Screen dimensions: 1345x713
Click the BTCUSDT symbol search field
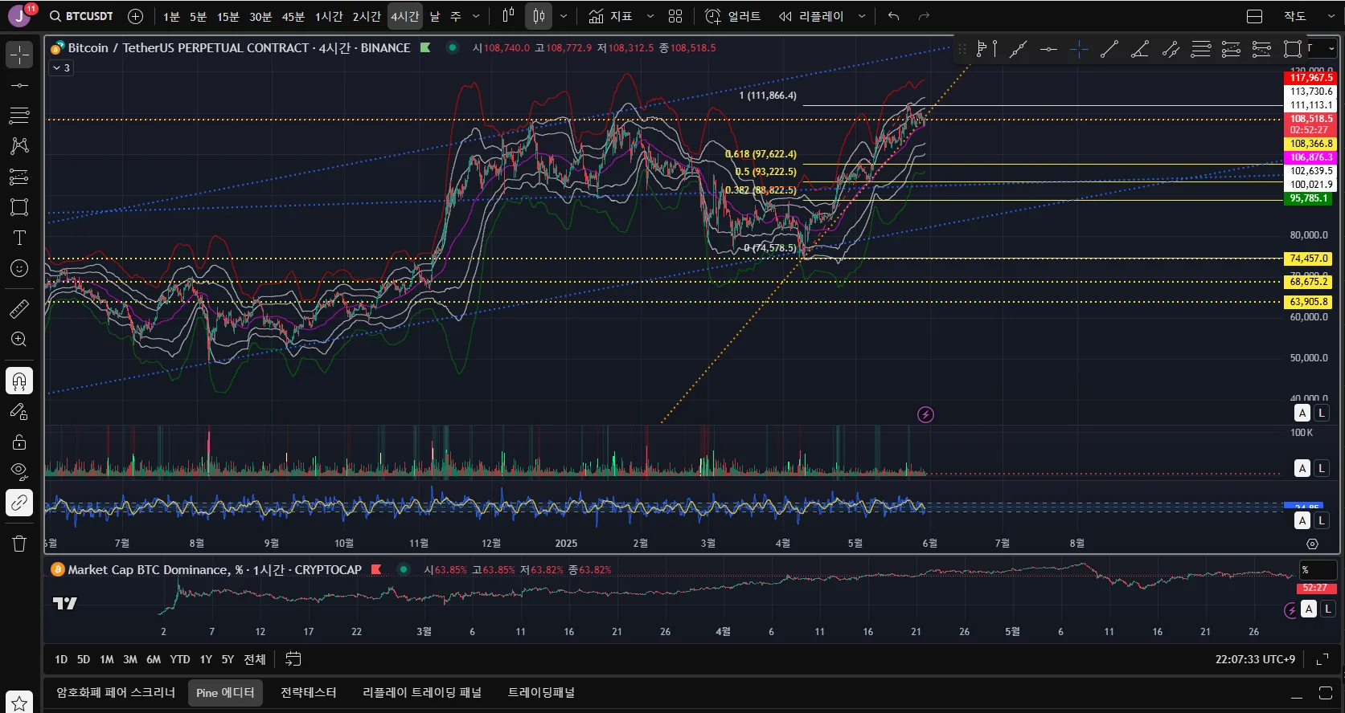click(x=82, y=16)
